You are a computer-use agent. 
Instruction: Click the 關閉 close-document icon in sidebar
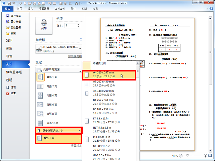point(8,33)
